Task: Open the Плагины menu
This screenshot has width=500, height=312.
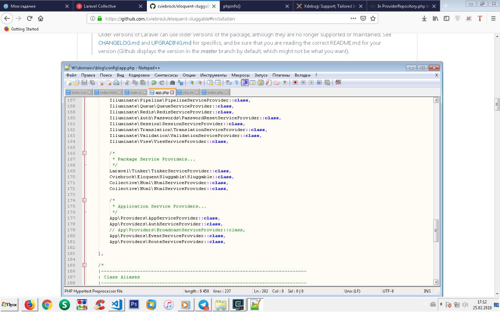Action: point(281,75)
